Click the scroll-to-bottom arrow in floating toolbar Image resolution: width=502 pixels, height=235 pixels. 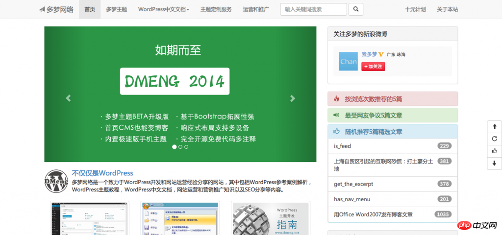pyautogui.click(x=494, y=163)
